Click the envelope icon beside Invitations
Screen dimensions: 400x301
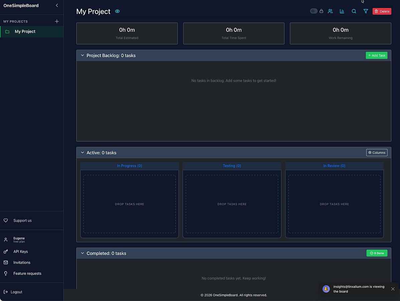[6, 263]
